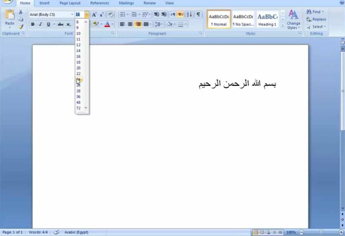The height and width of the screenshot is (236, 345).
Task: Toggle Justify alignment
Action: click(146, 24)
